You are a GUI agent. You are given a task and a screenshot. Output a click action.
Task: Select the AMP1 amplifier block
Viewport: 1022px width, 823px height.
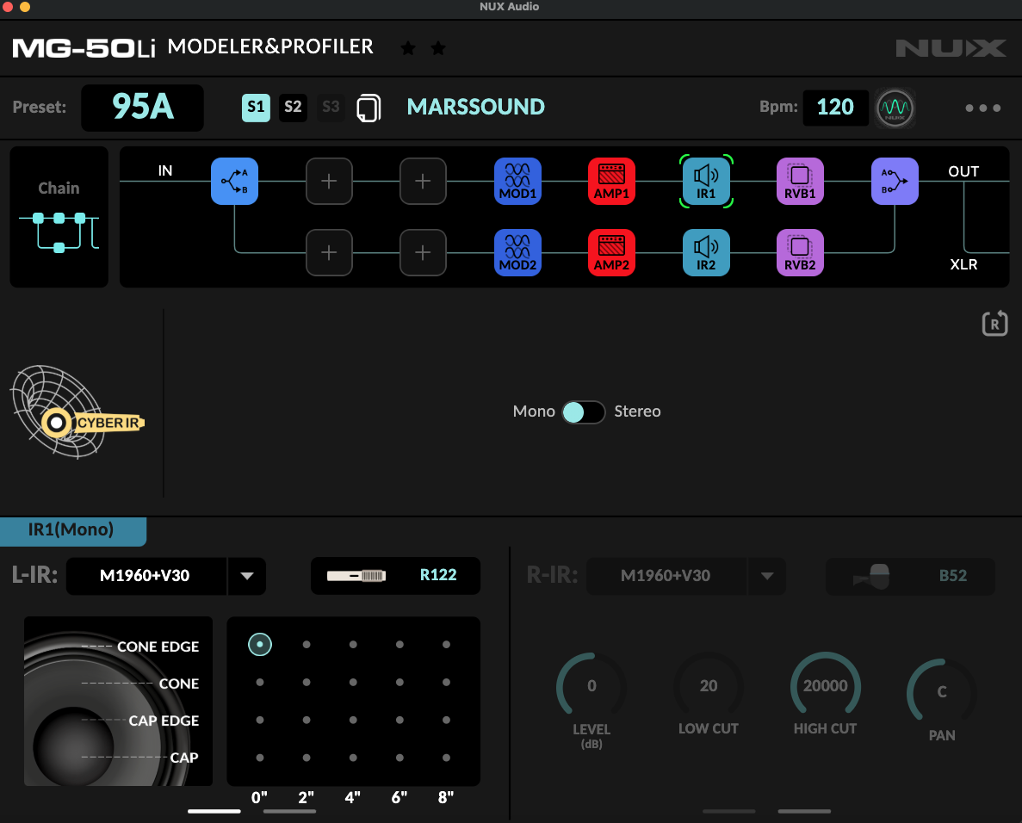pos(611,181)
